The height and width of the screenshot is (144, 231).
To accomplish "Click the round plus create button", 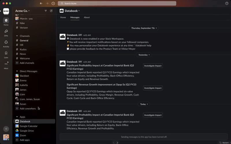I will (6, 129).
